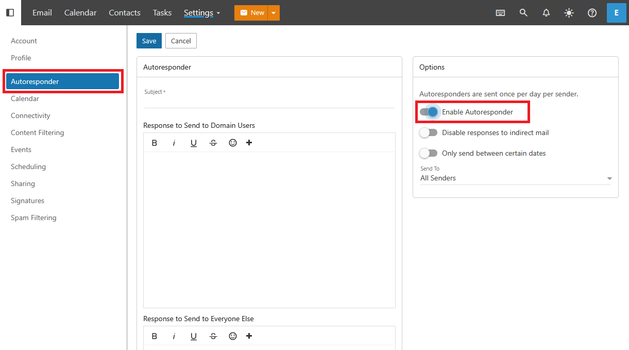This screenshot has height=350, width=629.
Task: Click the Save button
Action: pos(149,41)
